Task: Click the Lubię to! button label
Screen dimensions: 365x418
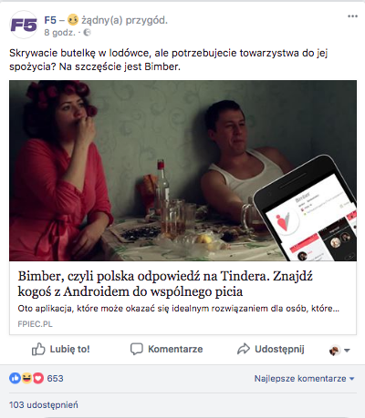Action: tap(69, 349)
